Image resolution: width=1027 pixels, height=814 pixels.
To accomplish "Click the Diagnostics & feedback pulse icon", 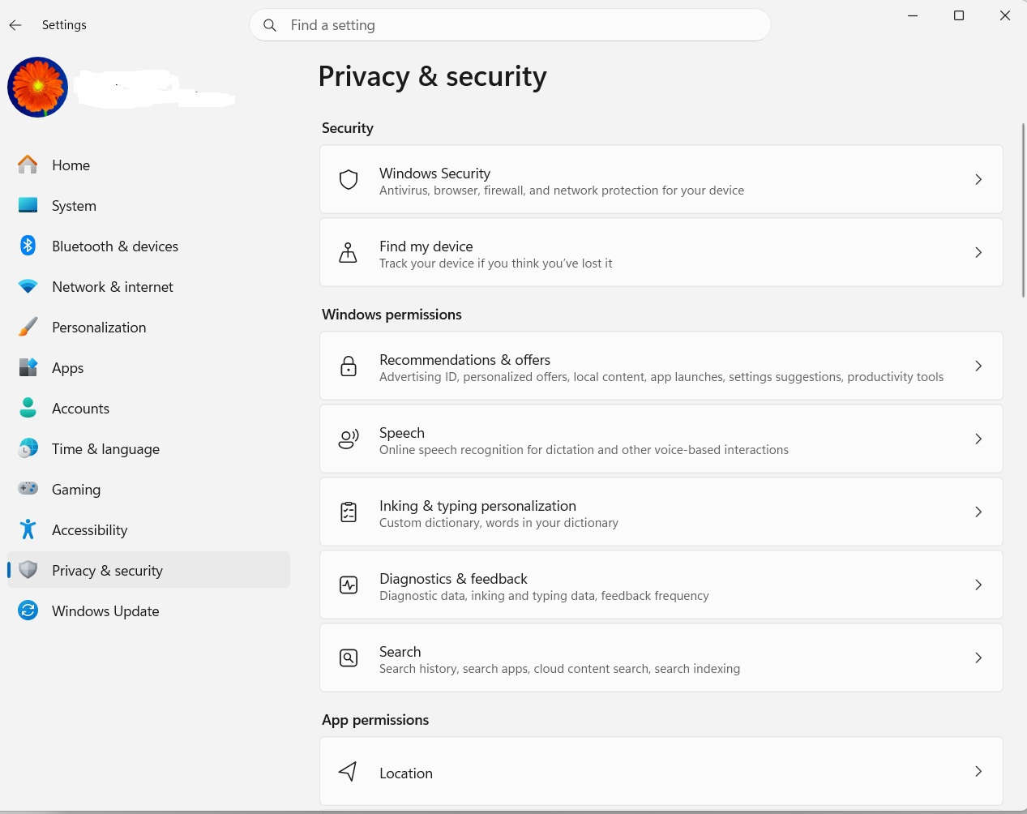I will click(349, 585).
